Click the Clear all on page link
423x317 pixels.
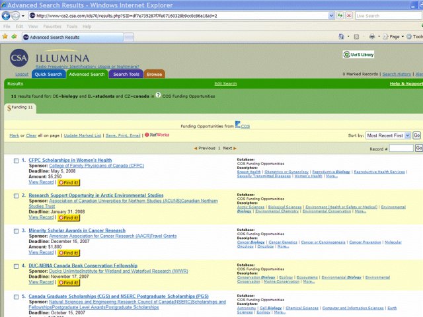(31, 135)
